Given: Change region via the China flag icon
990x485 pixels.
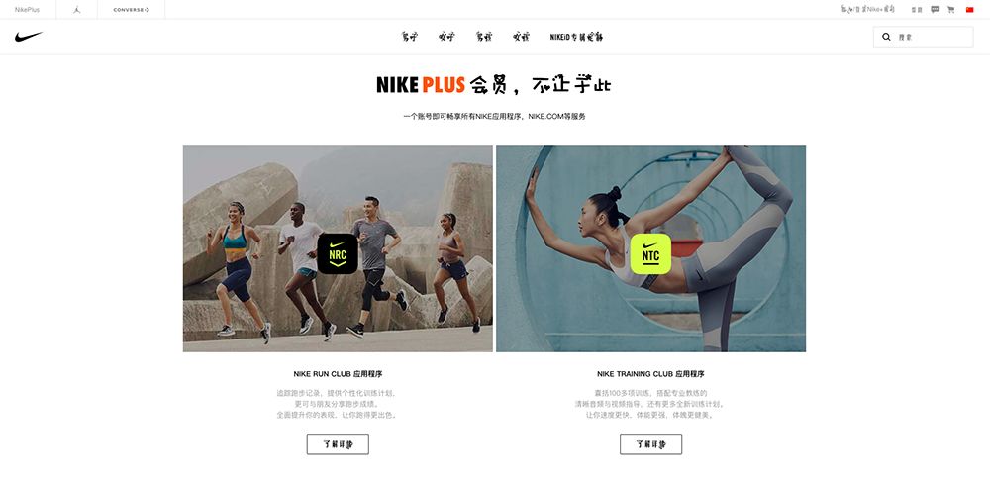Looking at the screenshot, I should [970, 10].
